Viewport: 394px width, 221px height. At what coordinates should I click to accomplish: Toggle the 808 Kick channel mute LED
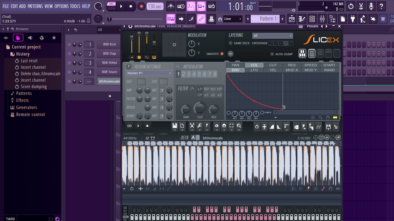click(69, 45)
